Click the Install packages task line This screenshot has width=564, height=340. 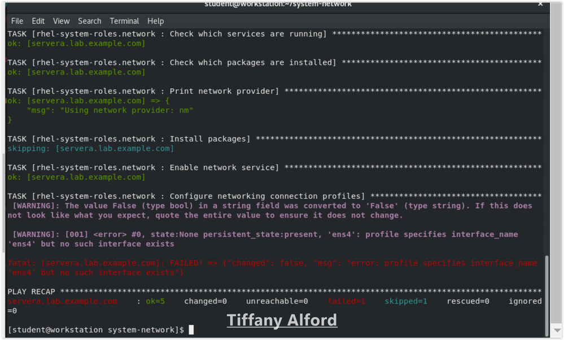click(130, 139)
